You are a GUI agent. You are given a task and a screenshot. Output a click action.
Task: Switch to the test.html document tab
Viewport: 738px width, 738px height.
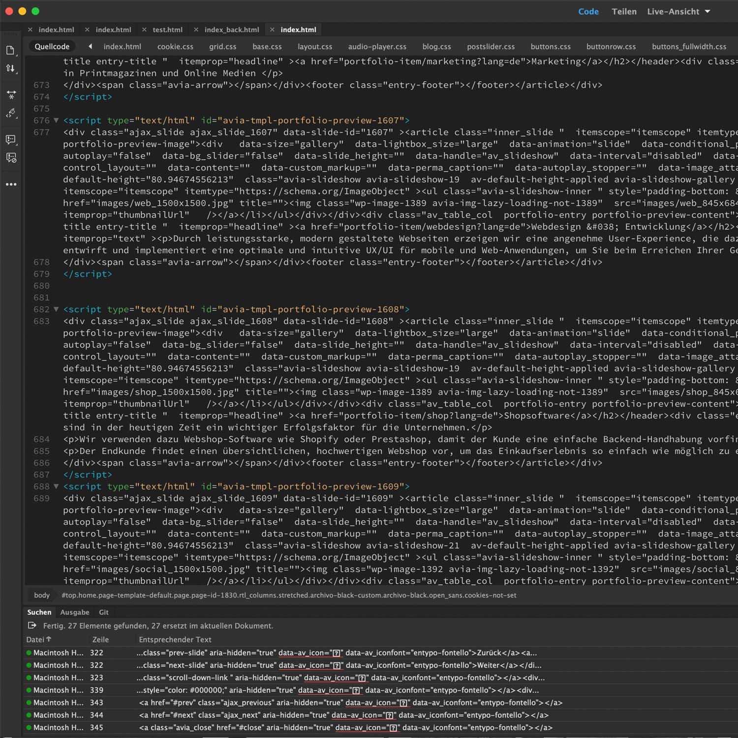[167, 30]
